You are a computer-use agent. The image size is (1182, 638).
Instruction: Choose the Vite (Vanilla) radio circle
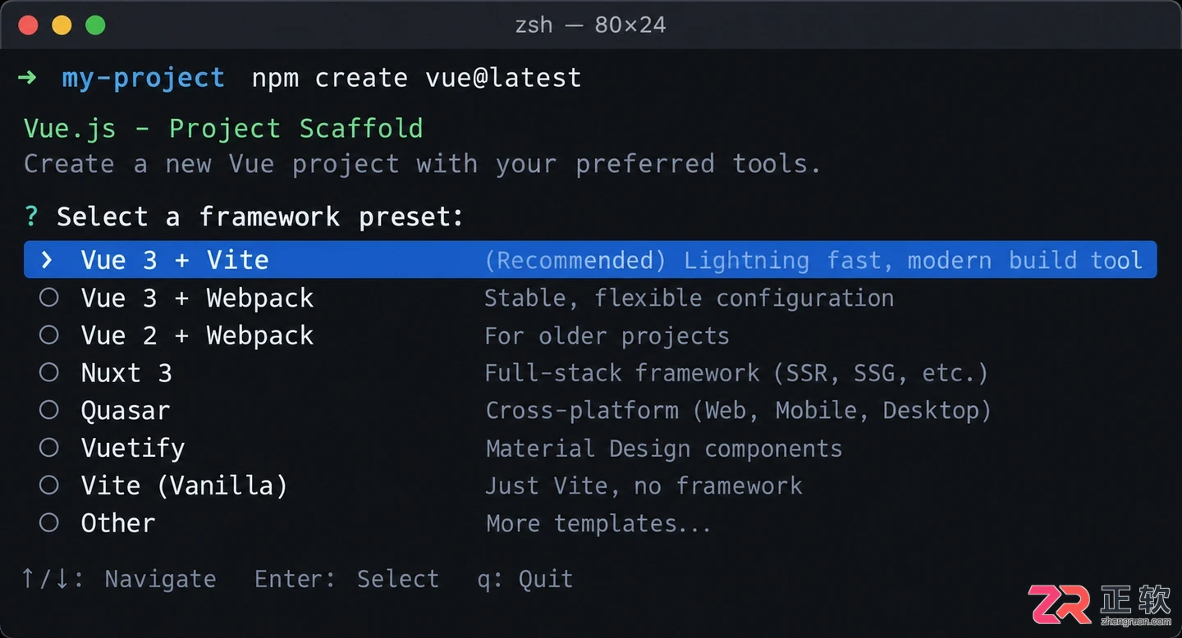tap(49, 485)
